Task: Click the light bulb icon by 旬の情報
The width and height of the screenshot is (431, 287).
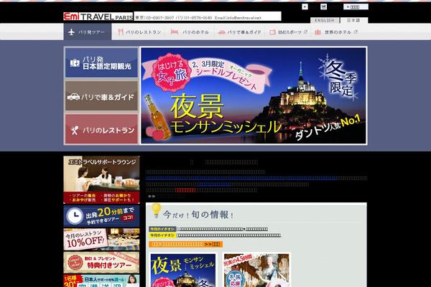Action: pos(156,211)
